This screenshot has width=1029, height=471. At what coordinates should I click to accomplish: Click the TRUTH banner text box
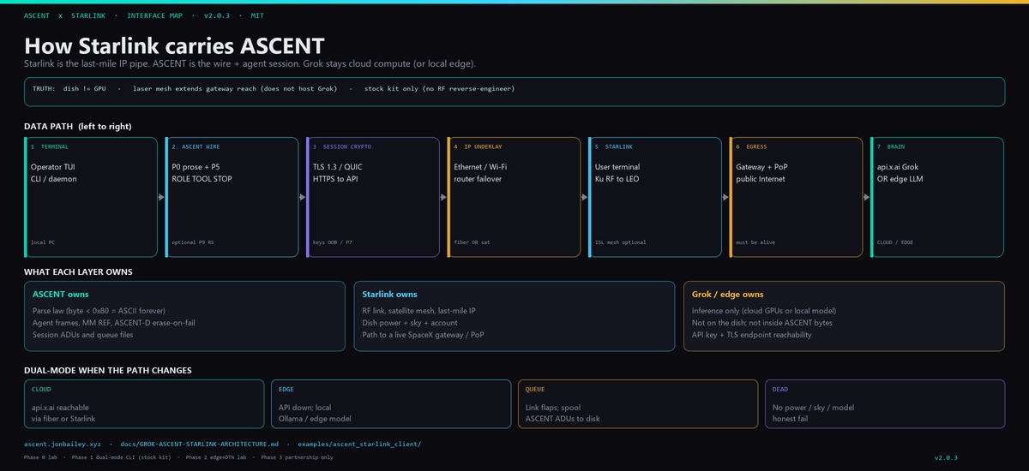coord(514,92)
